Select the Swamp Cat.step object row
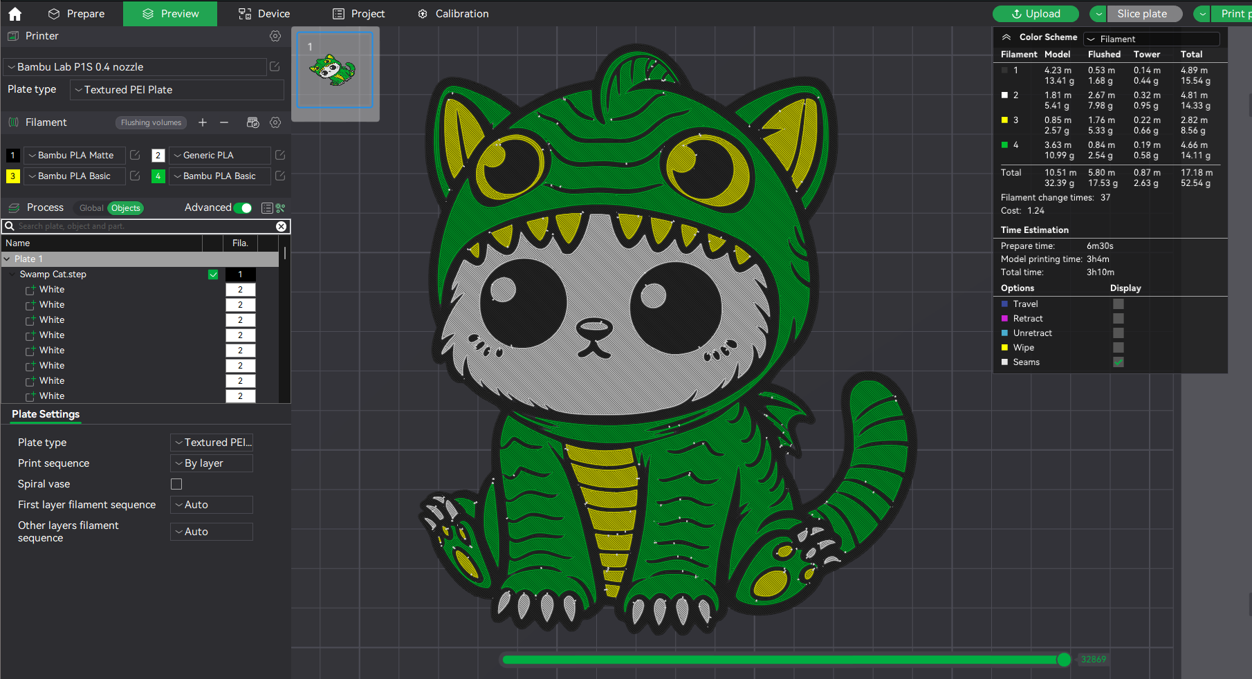The width and height of the screenshot is (1252, 679). click(140, 275)
